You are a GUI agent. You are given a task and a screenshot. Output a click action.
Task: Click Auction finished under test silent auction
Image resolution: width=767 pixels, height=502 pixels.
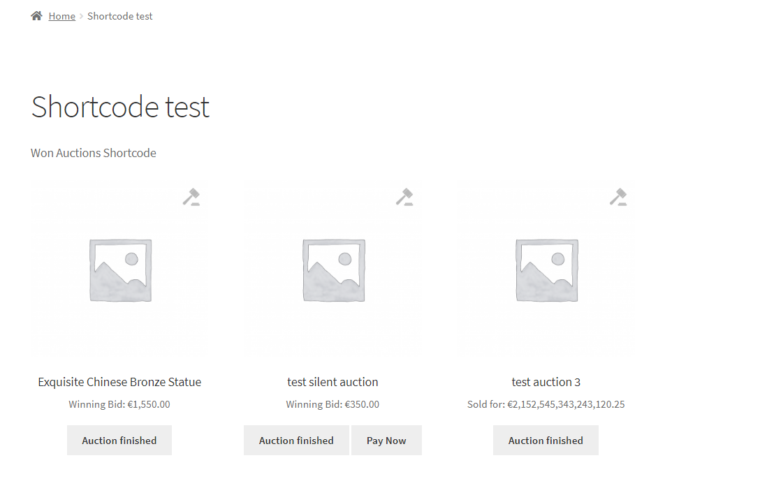(x=296, y=441)
